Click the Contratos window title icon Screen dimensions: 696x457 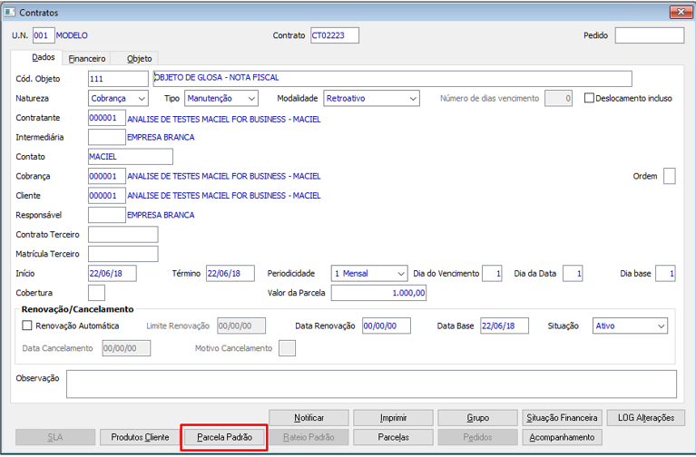coord(10,12)
